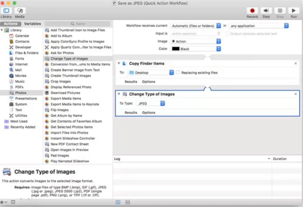Click the Stop toolbar button
Viewport: 303px width, 207px height.
[280, 11]
